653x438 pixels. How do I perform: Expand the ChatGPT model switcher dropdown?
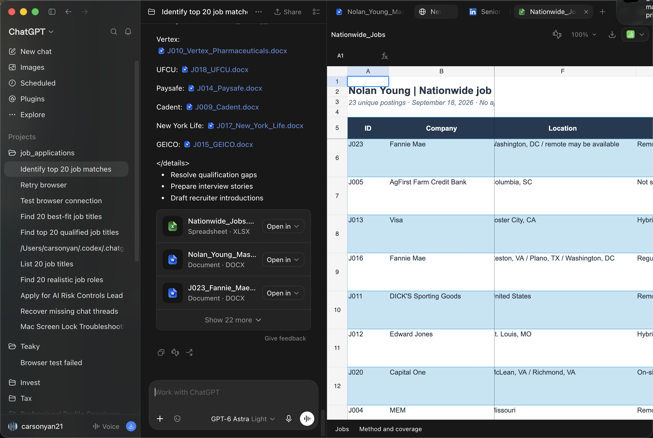click(x=31, y=32)
